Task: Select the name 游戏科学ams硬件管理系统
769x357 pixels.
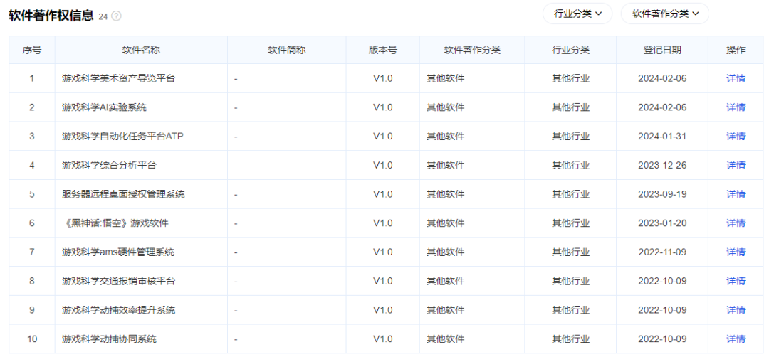Action: [x=117, y=252]
